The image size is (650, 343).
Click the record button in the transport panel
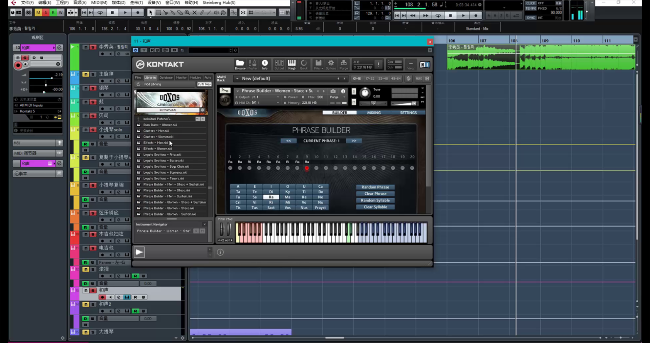pyautogui.click(x=476, y=16)
